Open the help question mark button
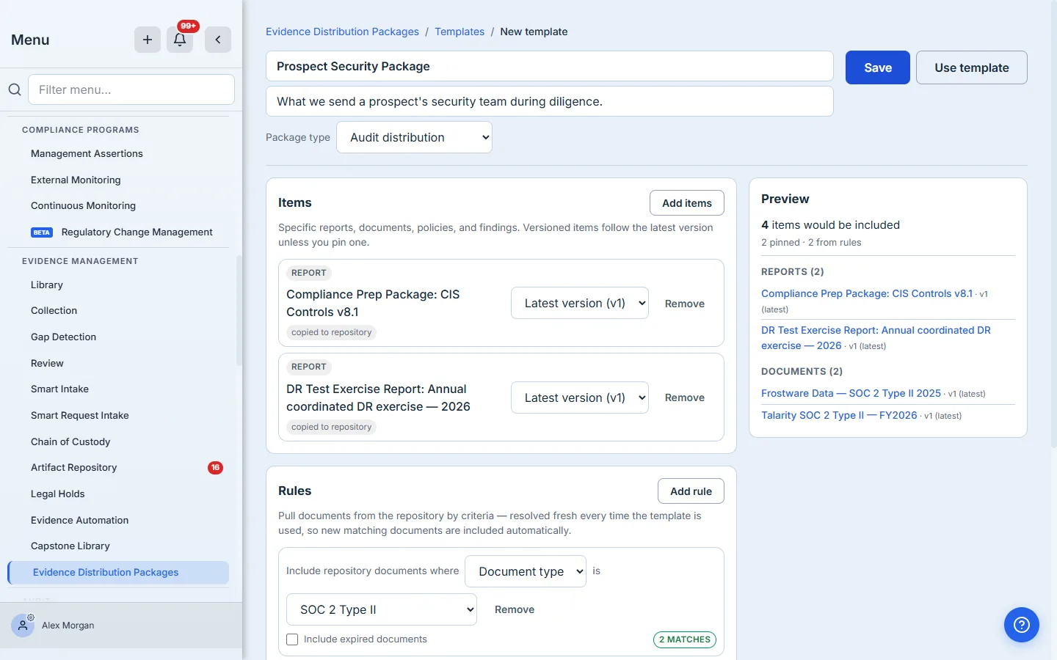 (1022, 625)
